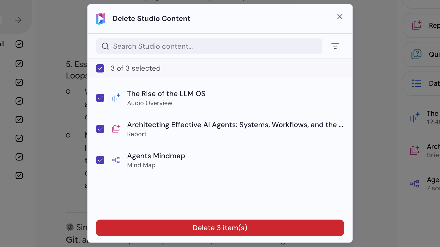Image resolution: width=440 pixels, height=247 pixels.
Task: Click the Data table list icon at right
Action: (416, 83)
